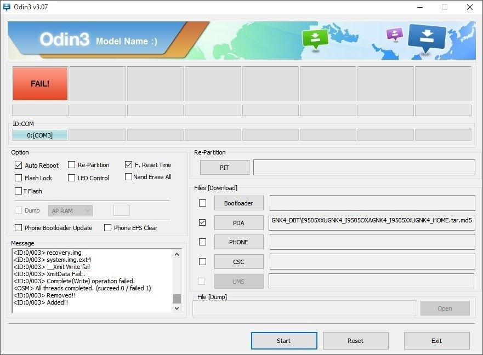Click the CSC file path field
The image size is (483, 355).
(x=372, y=262)
